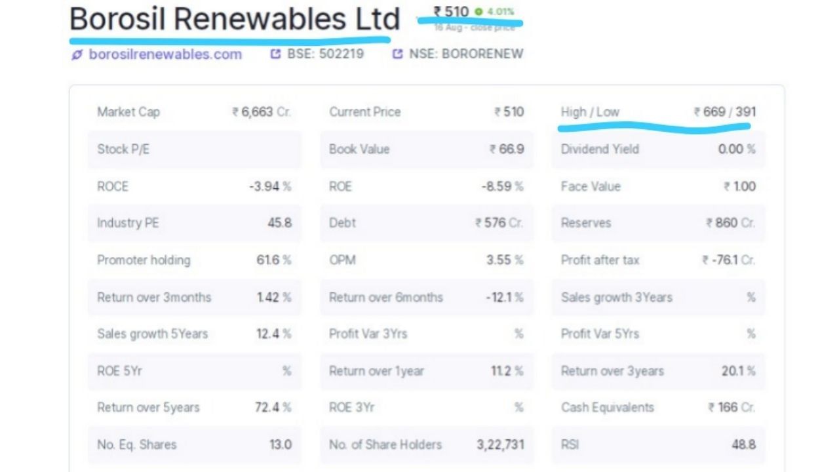Click the OPM label
Image resolution: width=839 pixels, height=472 pixels.
pyautogui.click(x=342, y=261)
